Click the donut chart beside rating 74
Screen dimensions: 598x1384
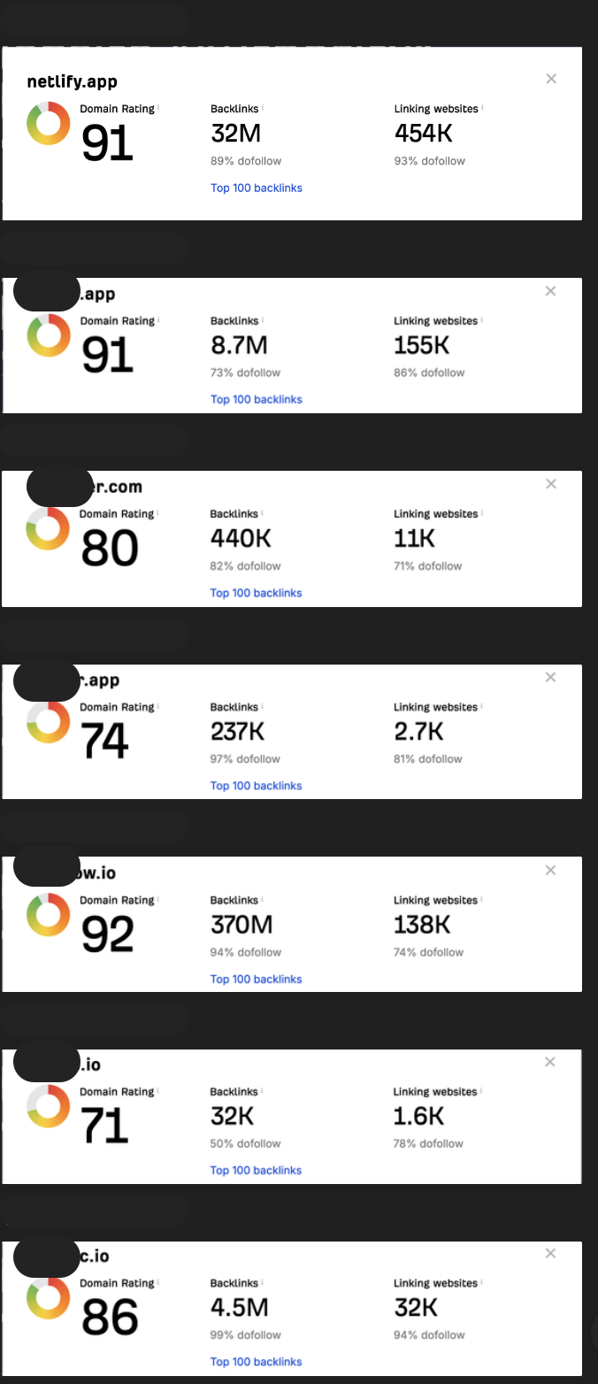pos(49,722)
